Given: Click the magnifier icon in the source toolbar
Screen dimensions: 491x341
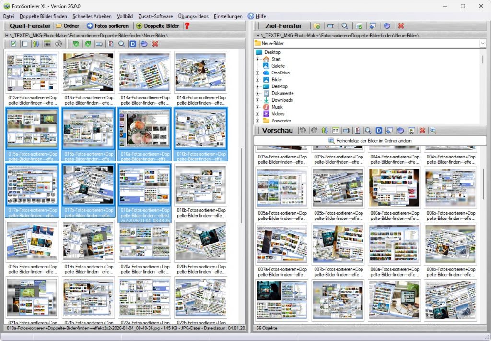Looking at the screenshot, I should coord(122,44).
